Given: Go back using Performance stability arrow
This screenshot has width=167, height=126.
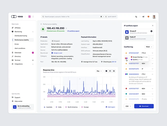Looking at the screenshot, I should click(x=41, y=24).
